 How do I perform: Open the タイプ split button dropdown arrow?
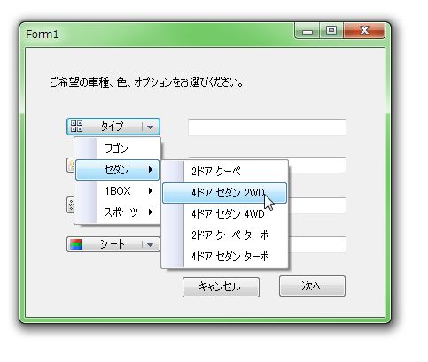click(151, 127)
